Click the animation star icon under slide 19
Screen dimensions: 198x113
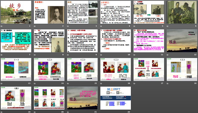(1, 112)
